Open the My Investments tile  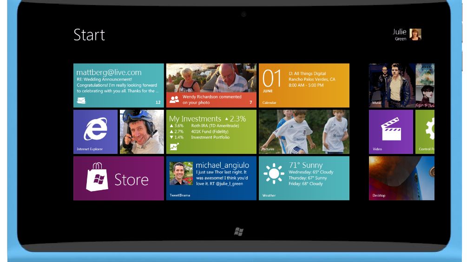coord(211,132)
